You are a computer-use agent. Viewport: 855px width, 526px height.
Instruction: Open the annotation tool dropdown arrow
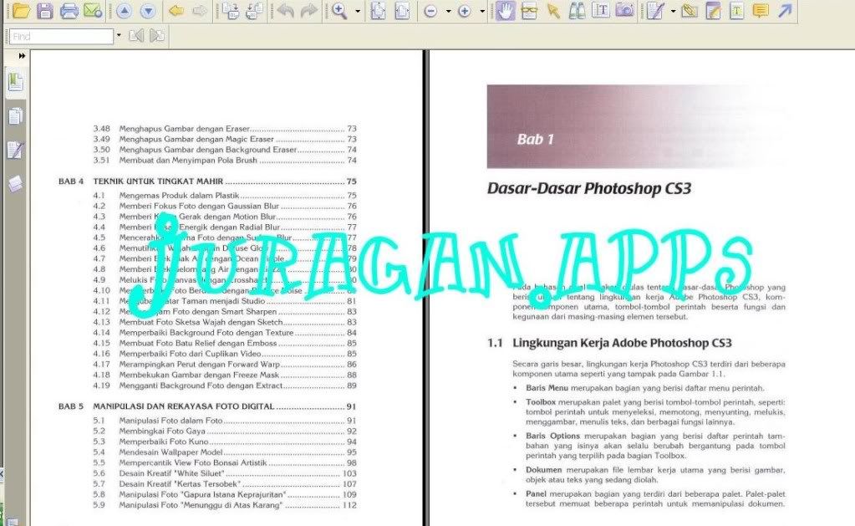[673, 11]
